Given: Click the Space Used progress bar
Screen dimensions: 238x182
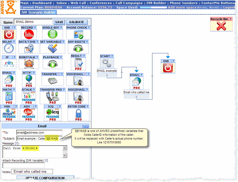Looking at the screenshot, I should click(x=153, y=7).
